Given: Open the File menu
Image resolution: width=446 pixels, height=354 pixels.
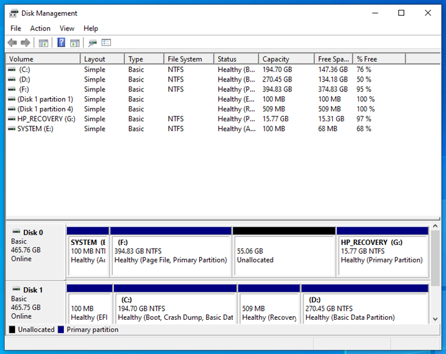Looking at the screenshot, I should point(16,28).
